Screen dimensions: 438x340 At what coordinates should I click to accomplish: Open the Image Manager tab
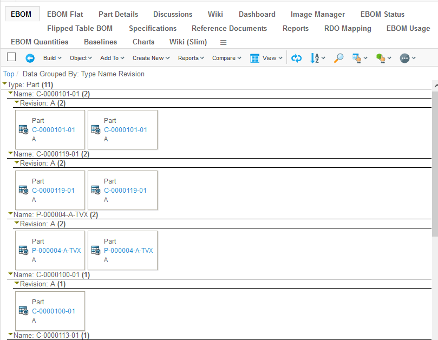tap(317, 14)
